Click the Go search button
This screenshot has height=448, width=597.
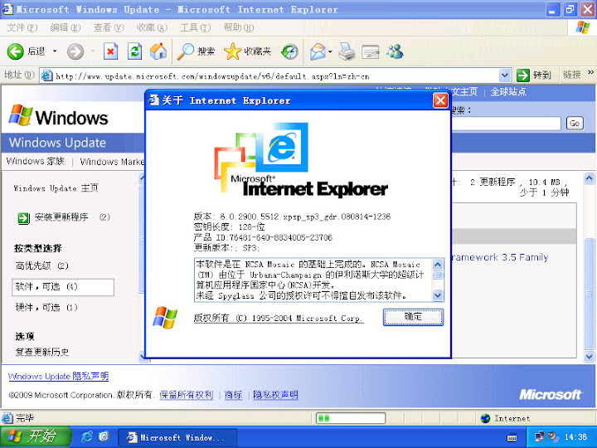[575, 124]
